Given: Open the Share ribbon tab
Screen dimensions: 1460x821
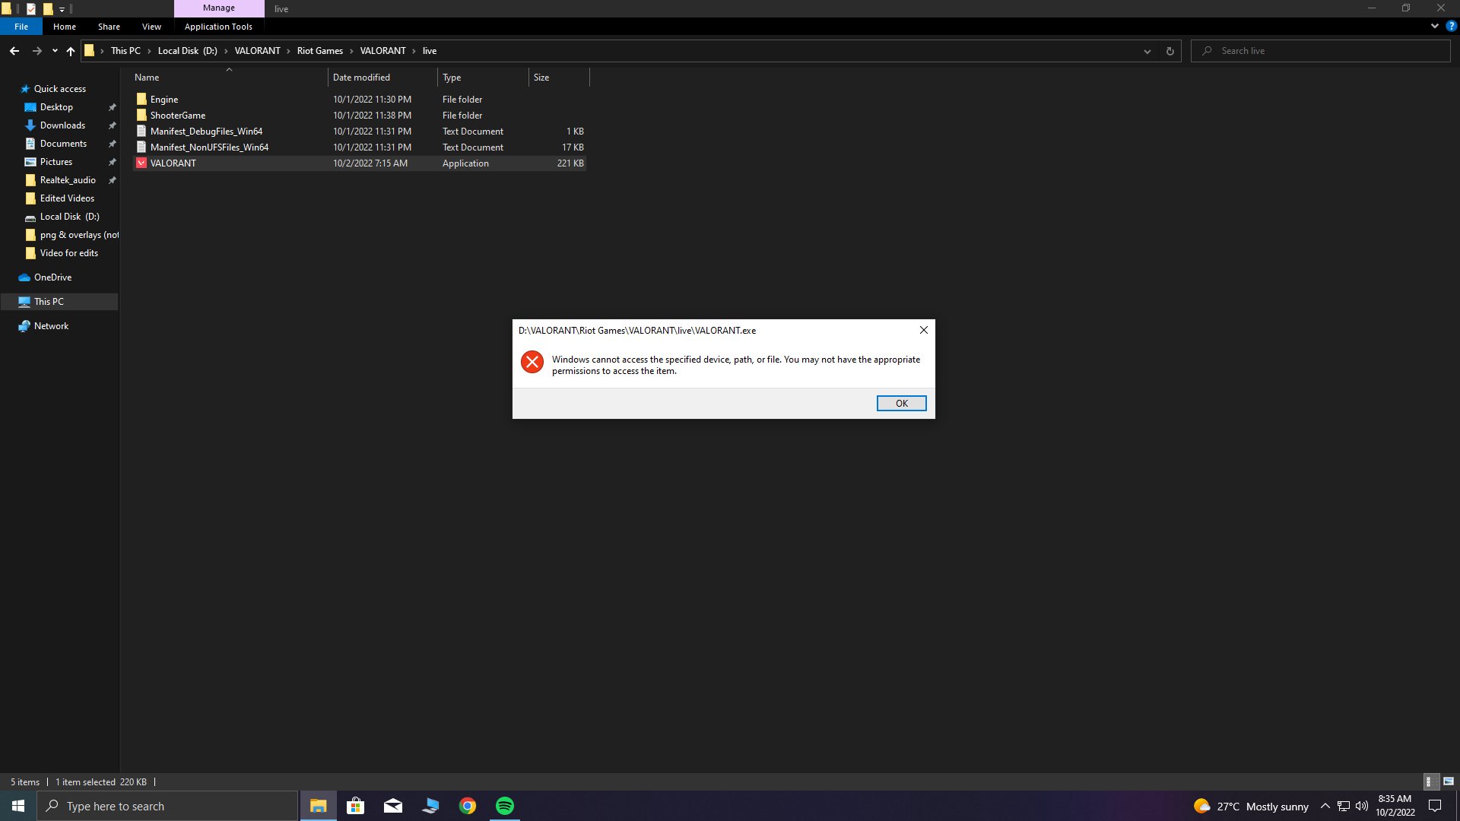Looking at the screenshot, I should [x=109, y=27].
